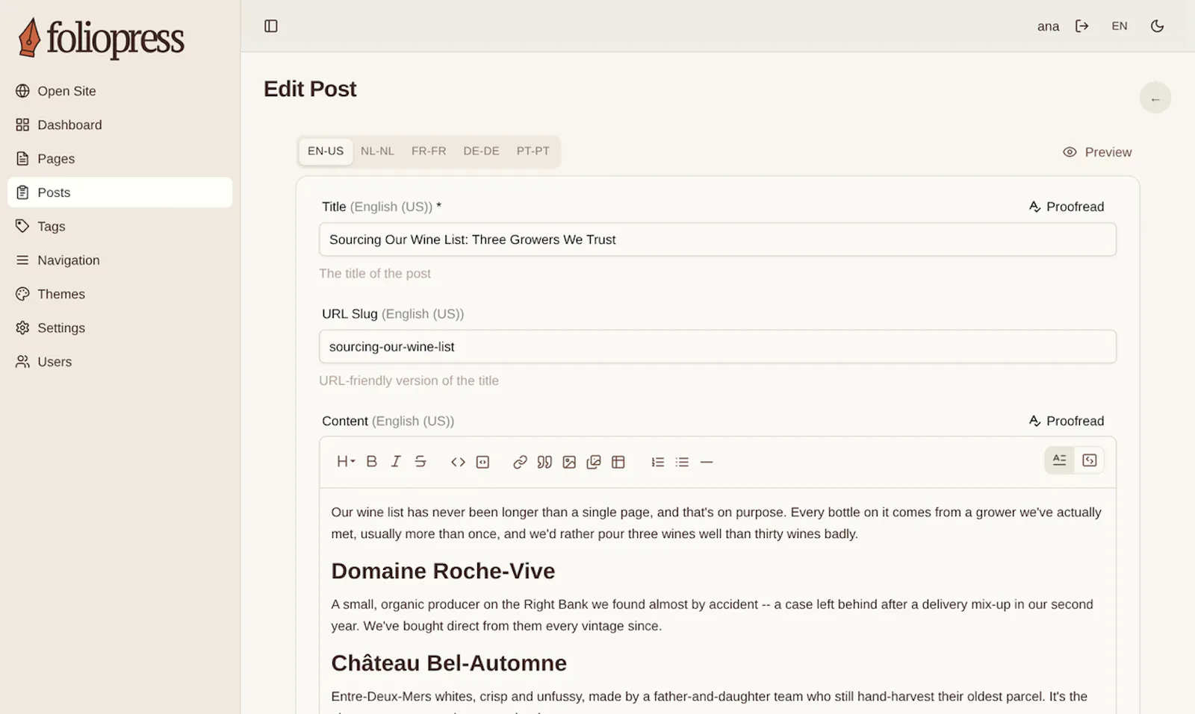Toggle italic formatting
1195x714 pixels.
click(396, 462)
